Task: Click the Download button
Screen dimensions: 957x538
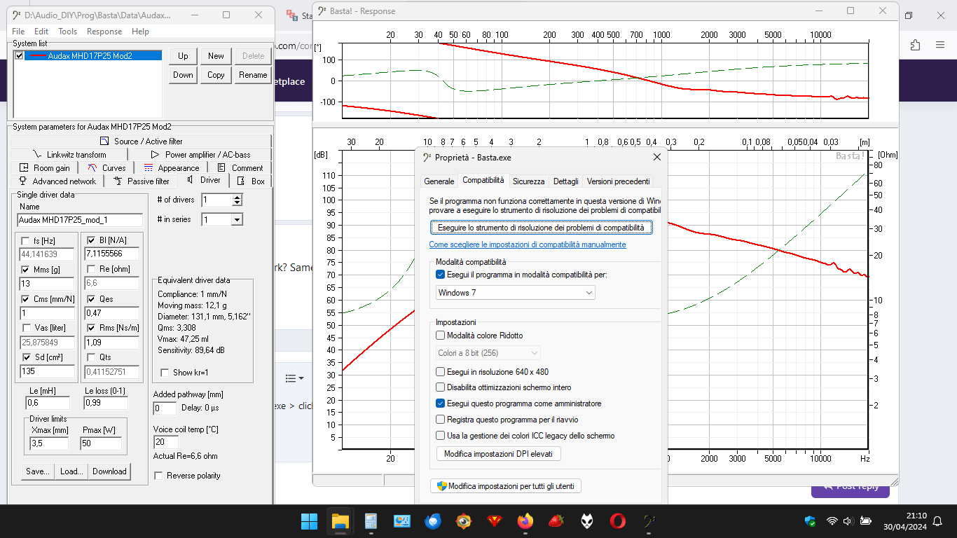Action: (109, 471)
